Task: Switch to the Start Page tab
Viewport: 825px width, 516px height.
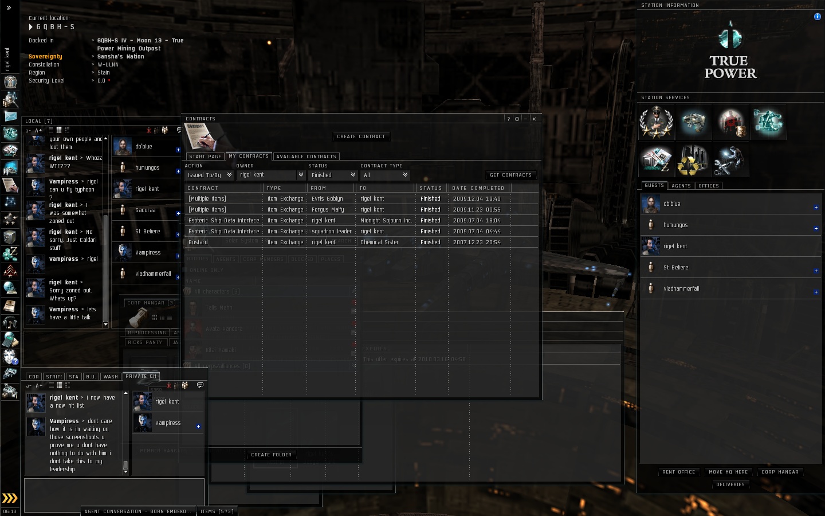Action: pos(205,157)
